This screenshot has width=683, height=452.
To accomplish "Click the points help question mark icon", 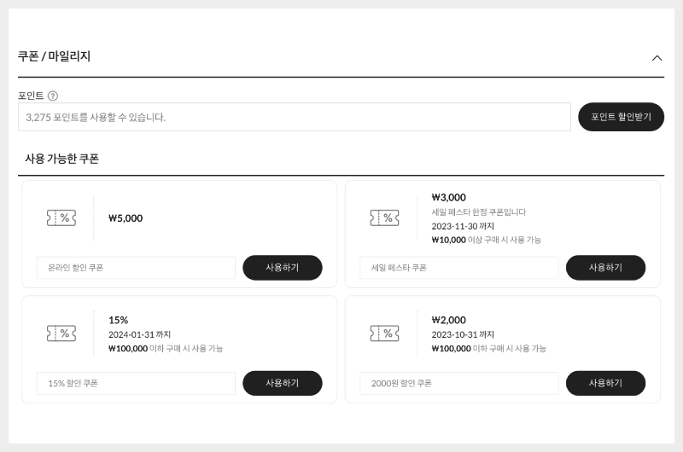I will 53,96.
